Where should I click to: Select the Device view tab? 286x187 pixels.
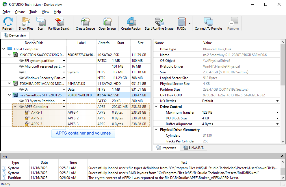coord(15,35)
